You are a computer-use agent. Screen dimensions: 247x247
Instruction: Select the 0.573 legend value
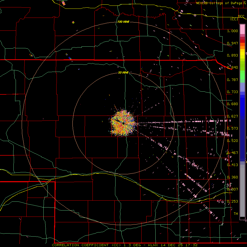[232, 128]
